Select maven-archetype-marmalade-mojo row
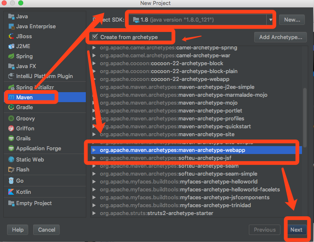Image resolution: width=314 pixels, height=242 pixels. (196, 95)
